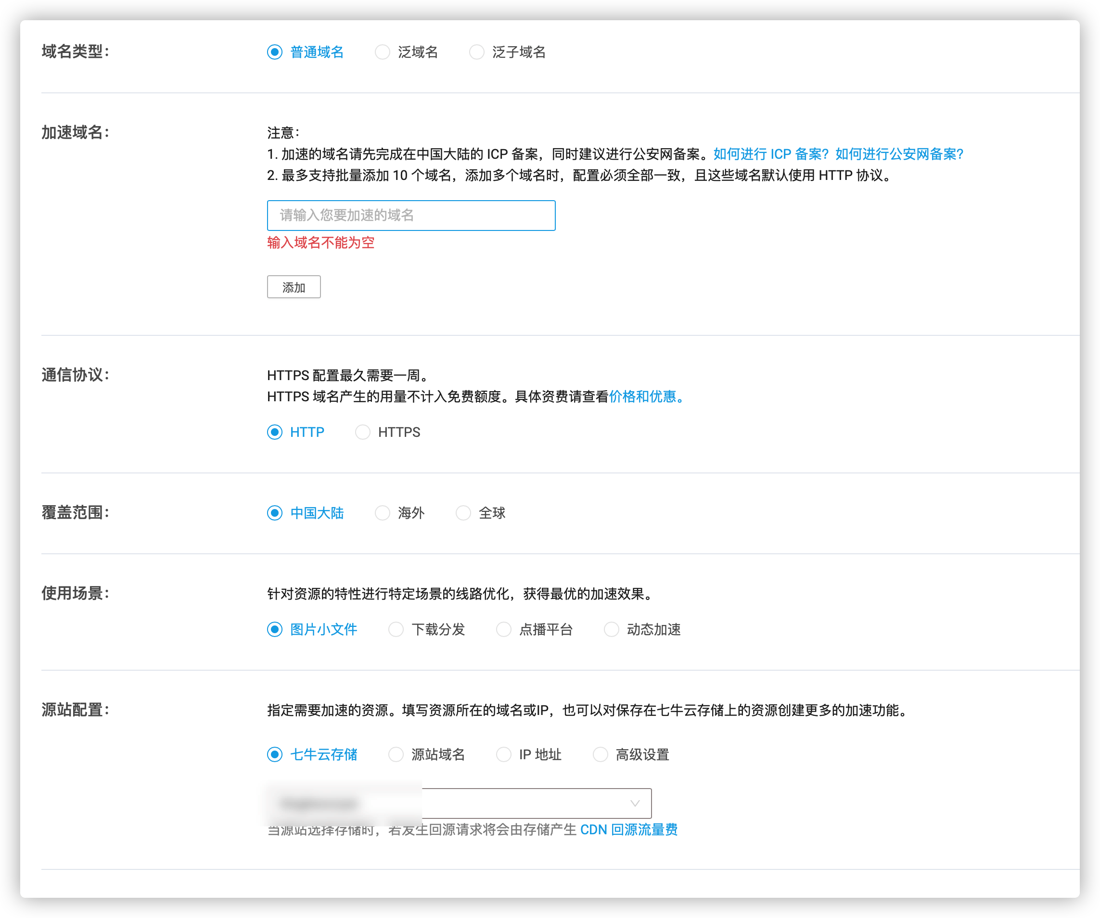Set the coverage to 全球
The image size is (1100, 918).
tap(463, 513)
